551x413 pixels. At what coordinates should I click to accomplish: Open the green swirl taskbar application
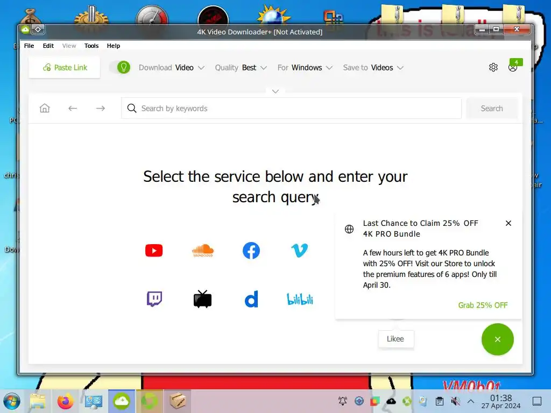coord(150,401)
